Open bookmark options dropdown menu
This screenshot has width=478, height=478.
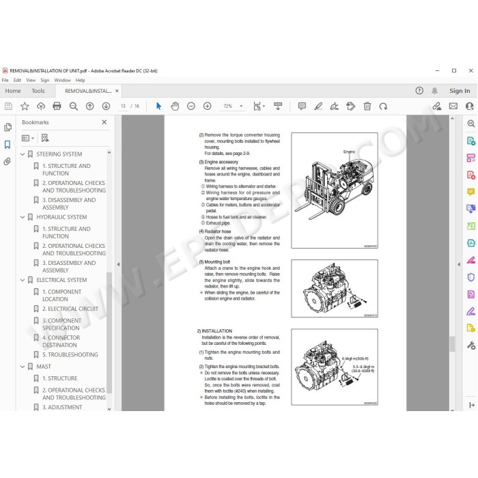28,138
